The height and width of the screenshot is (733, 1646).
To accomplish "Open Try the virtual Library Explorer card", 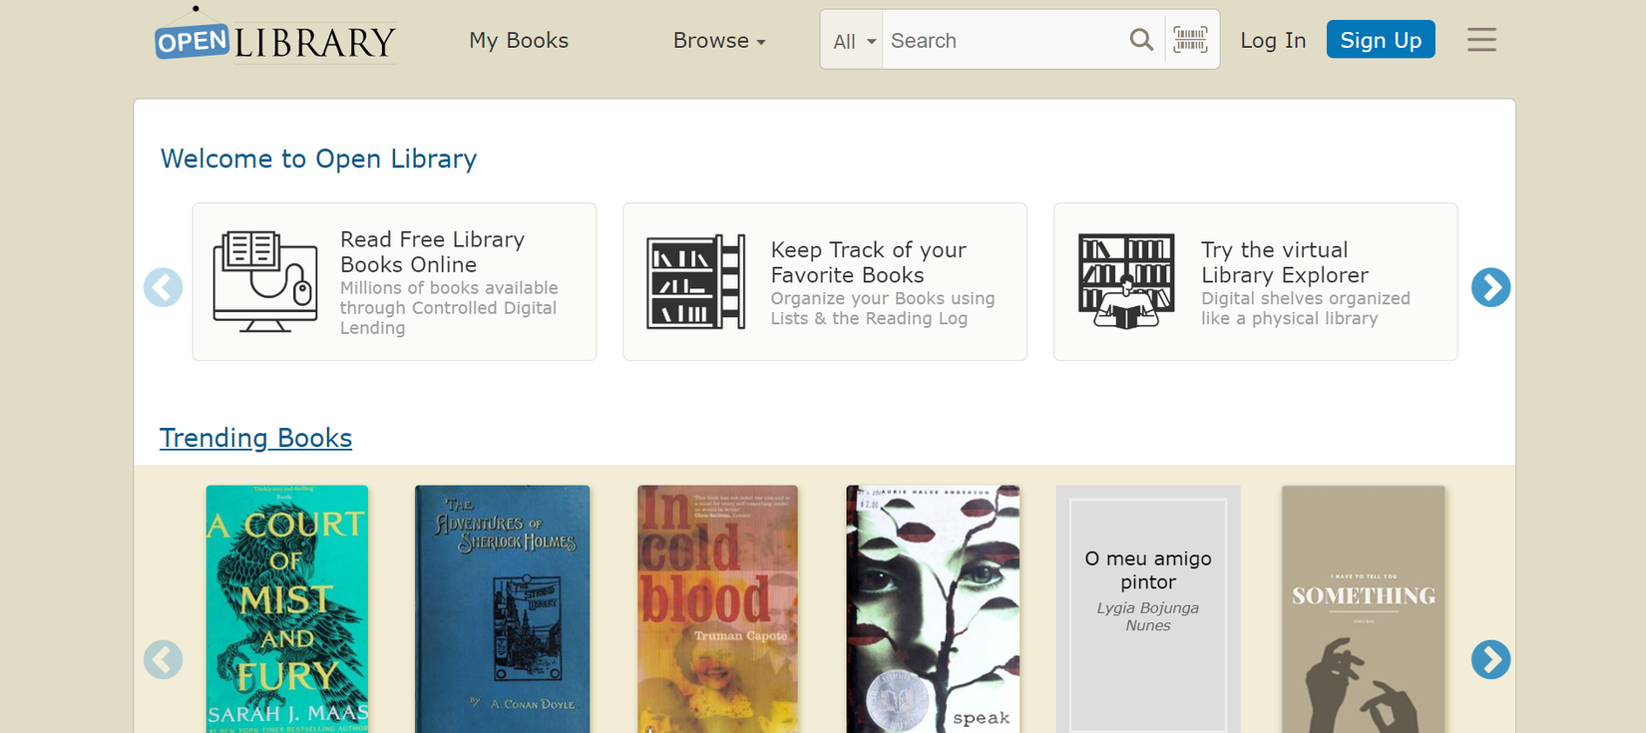I will click(x=1255, y=282).
